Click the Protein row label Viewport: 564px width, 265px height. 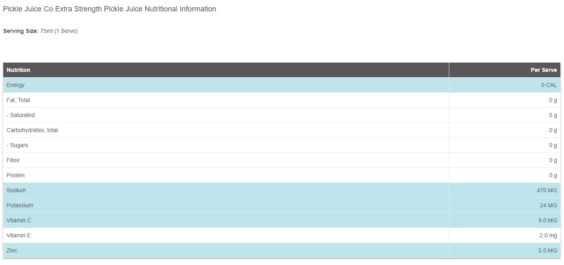15,175
